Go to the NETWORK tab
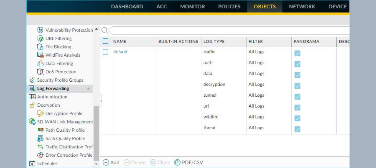 coord(302,7)
